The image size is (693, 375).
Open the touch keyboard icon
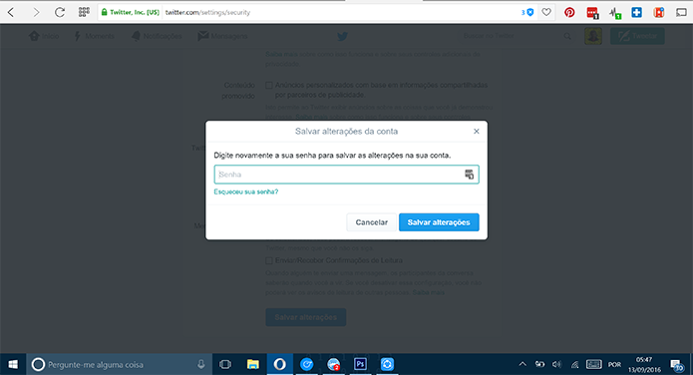[x=593, y=364]
